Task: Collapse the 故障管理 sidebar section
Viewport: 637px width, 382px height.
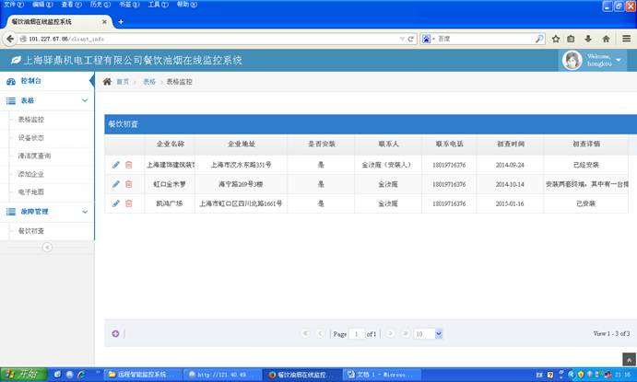Action: (x=85, y=211)
